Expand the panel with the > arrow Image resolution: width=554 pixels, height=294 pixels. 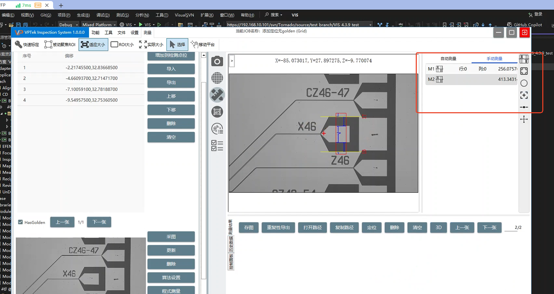232,61
